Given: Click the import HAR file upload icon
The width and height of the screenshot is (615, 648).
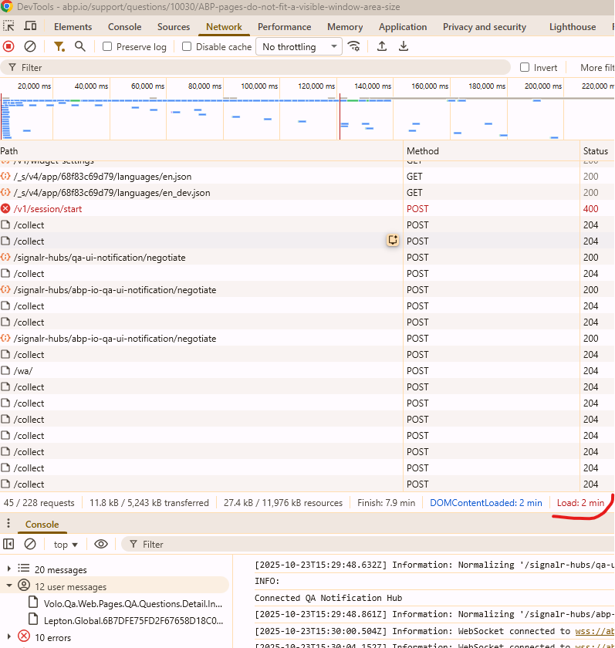Looking at the screenshot, I should (381, 46).
